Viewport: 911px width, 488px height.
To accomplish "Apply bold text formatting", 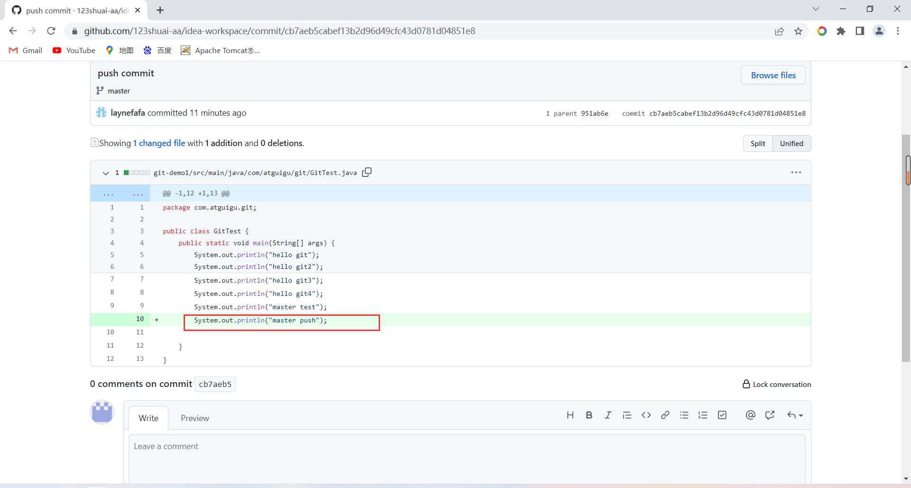I will (589, 415).
